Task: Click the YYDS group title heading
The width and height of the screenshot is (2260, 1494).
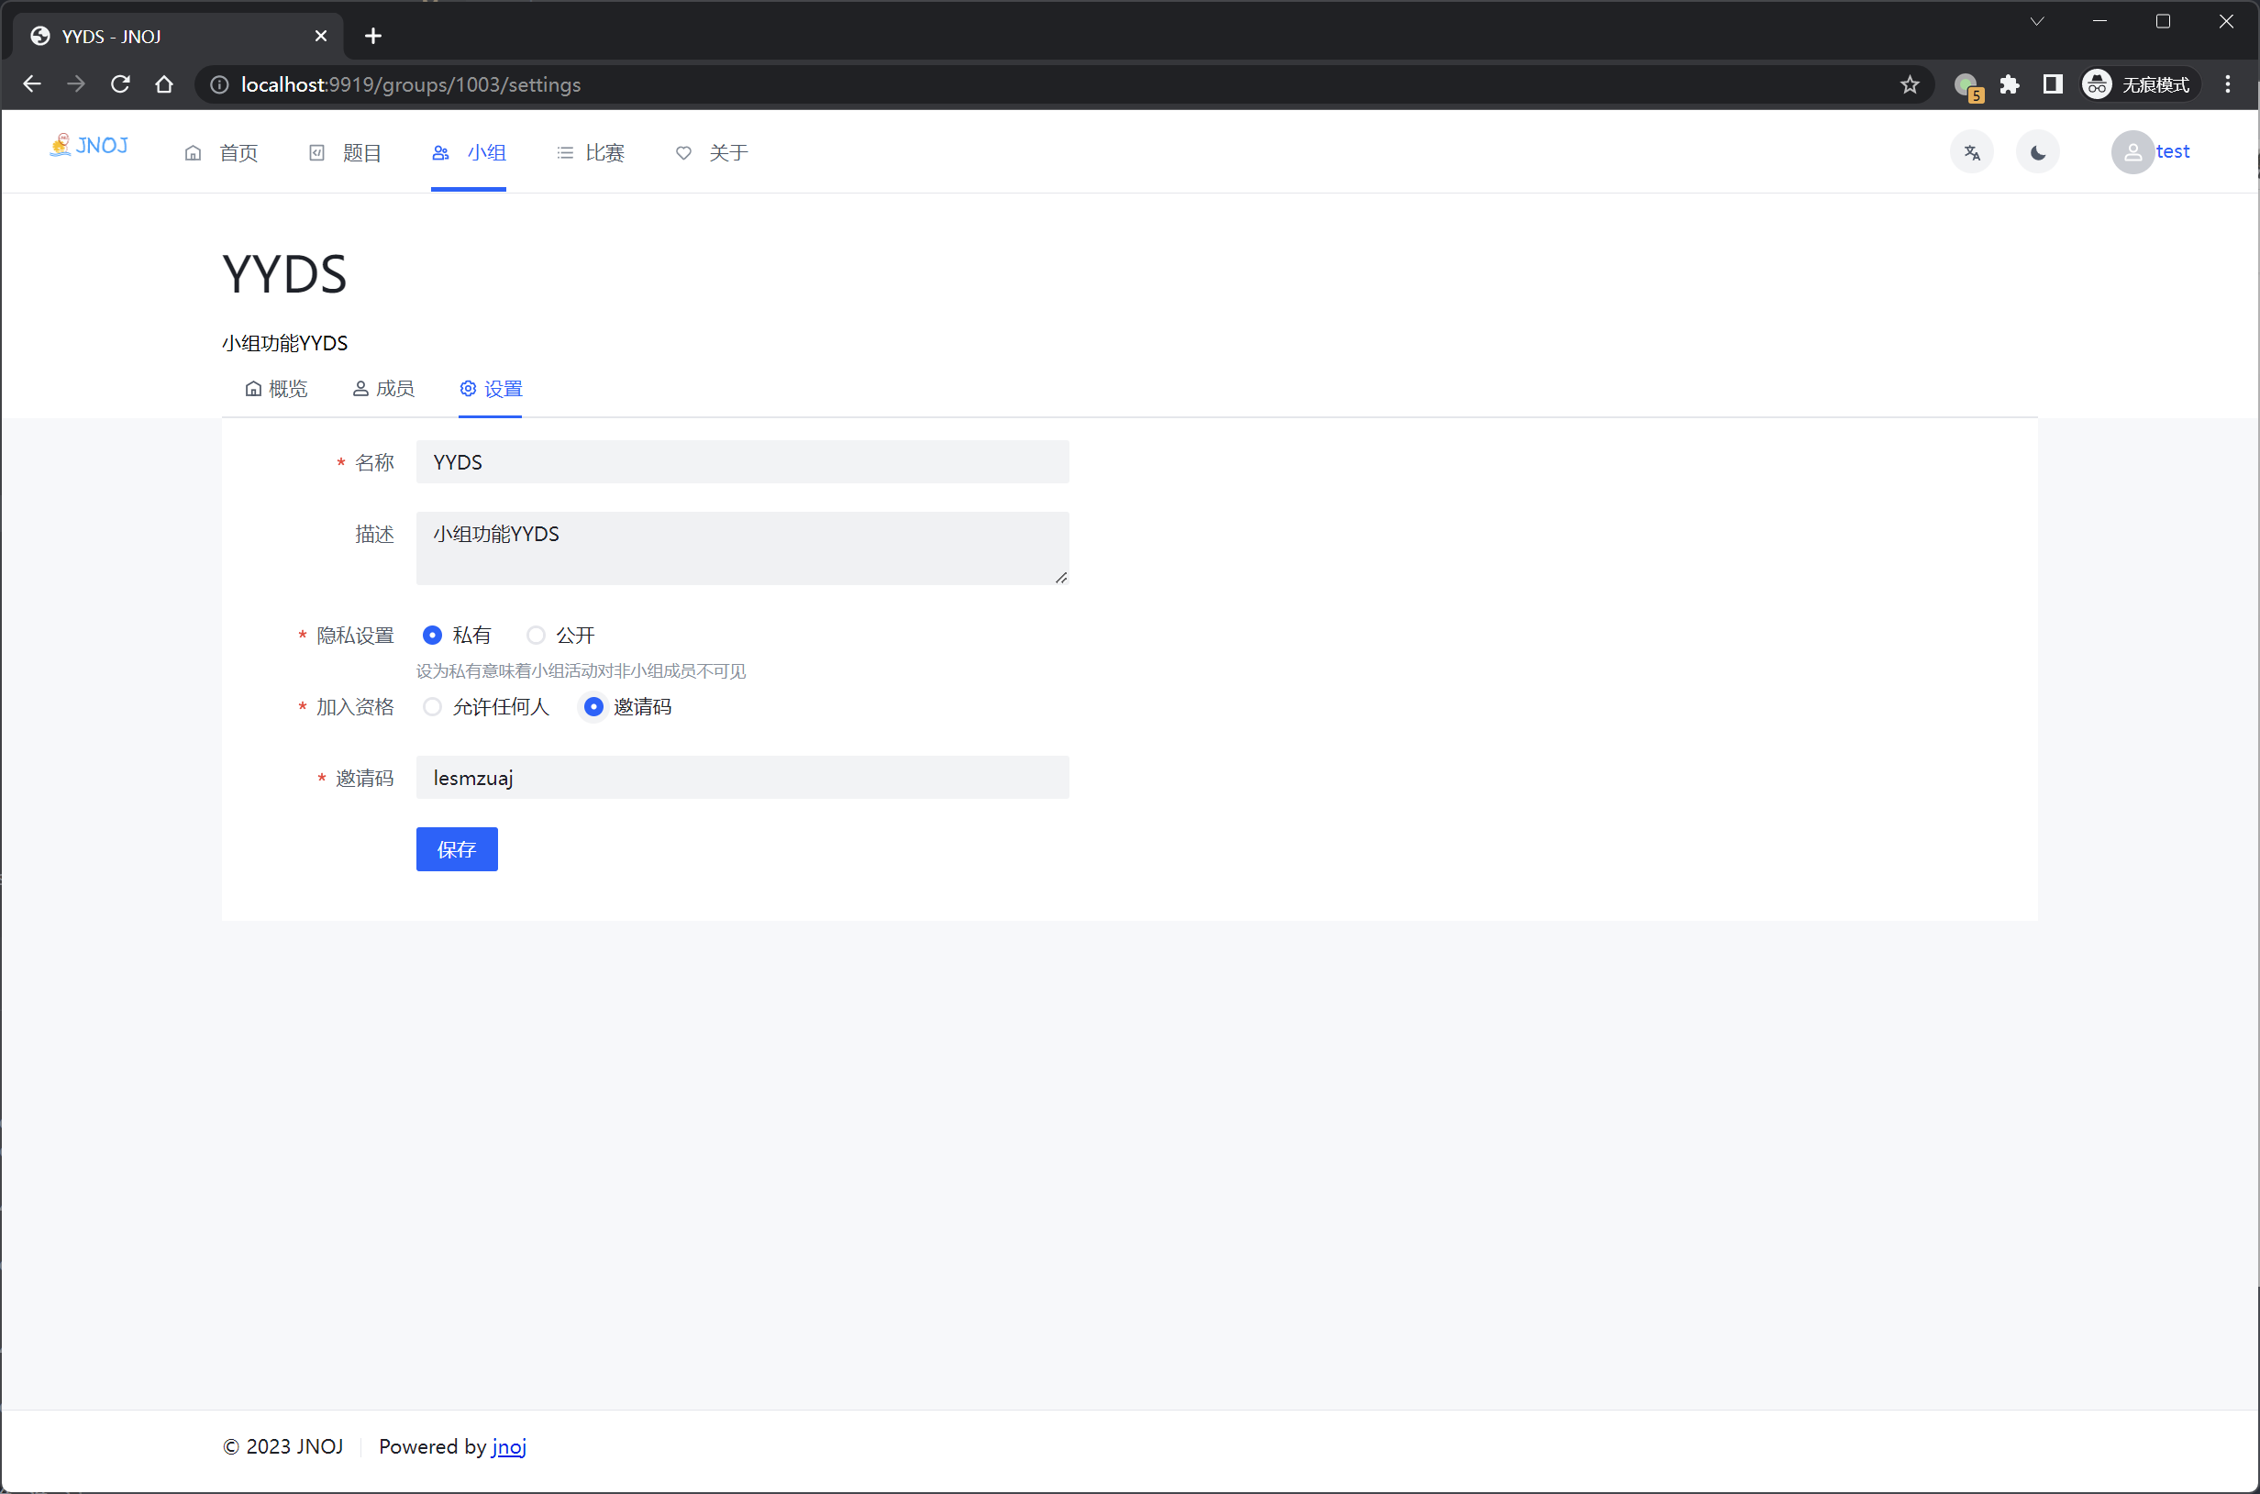Action: click(284, 274)
